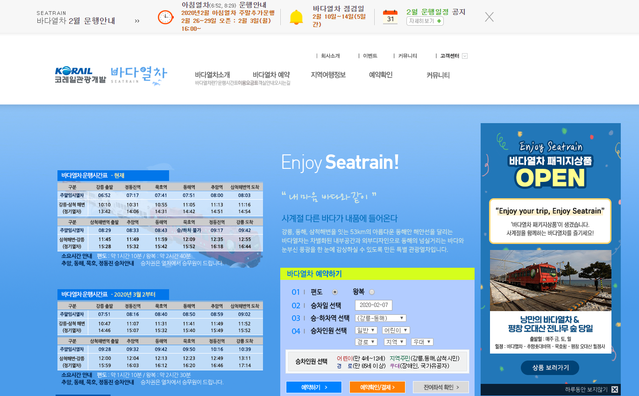Click the 바다열차 점검일 notice title
Viewport: 639px width, 396px height.
coord(339,8)
